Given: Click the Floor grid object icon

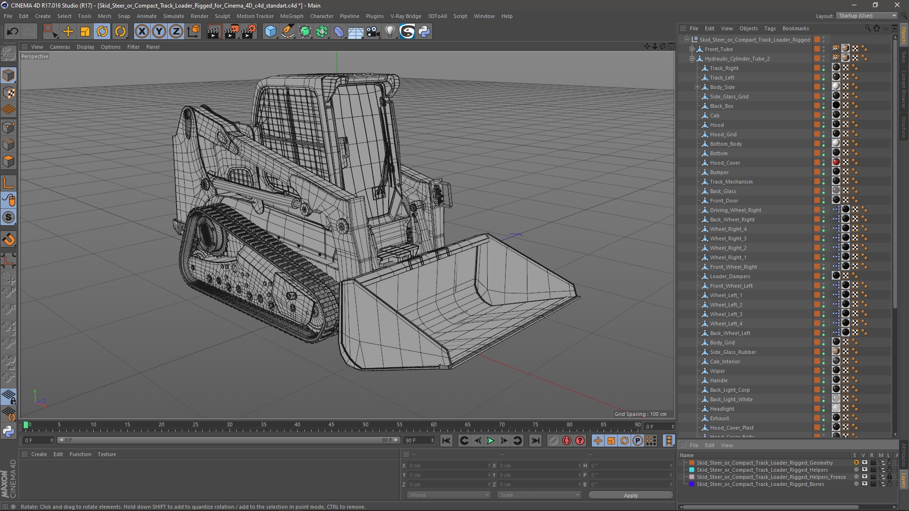Looking at the screenshot, I should 356,32.
